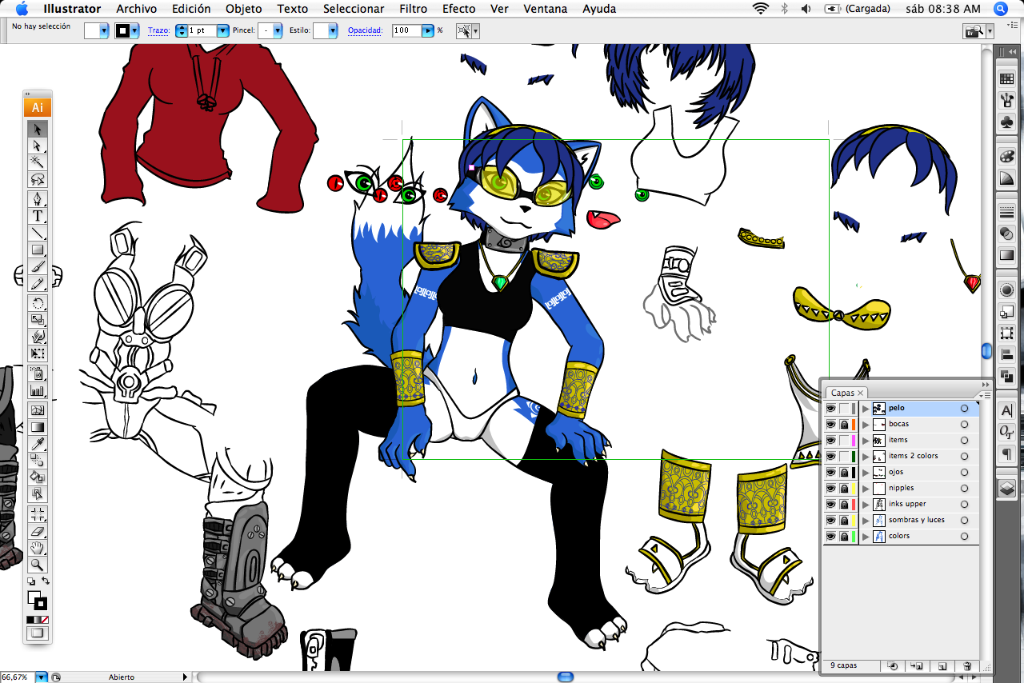Unlock the inks upper layer
The width and height of the screenshot is (1024, 683).
tap(844, 504)
